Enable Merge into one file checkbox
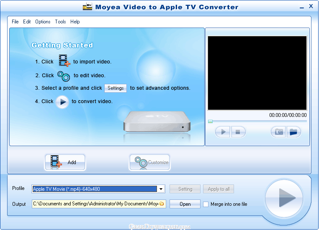 206,204
